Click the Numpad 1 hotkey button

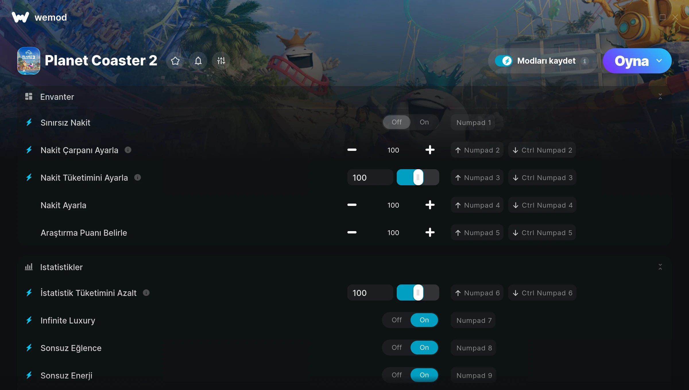[x=473, y=122]
